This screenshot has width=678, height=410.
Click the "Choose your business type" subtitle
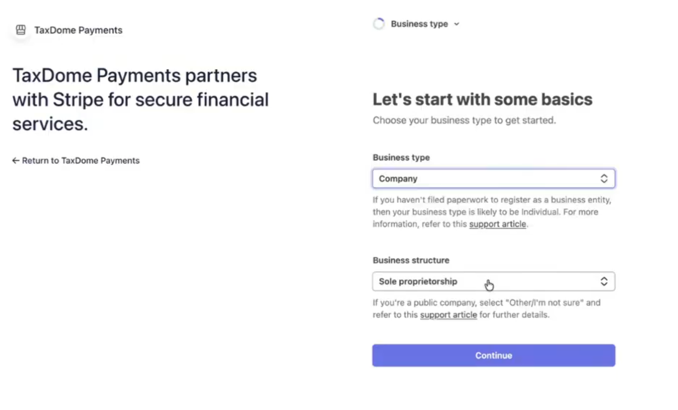464,120
